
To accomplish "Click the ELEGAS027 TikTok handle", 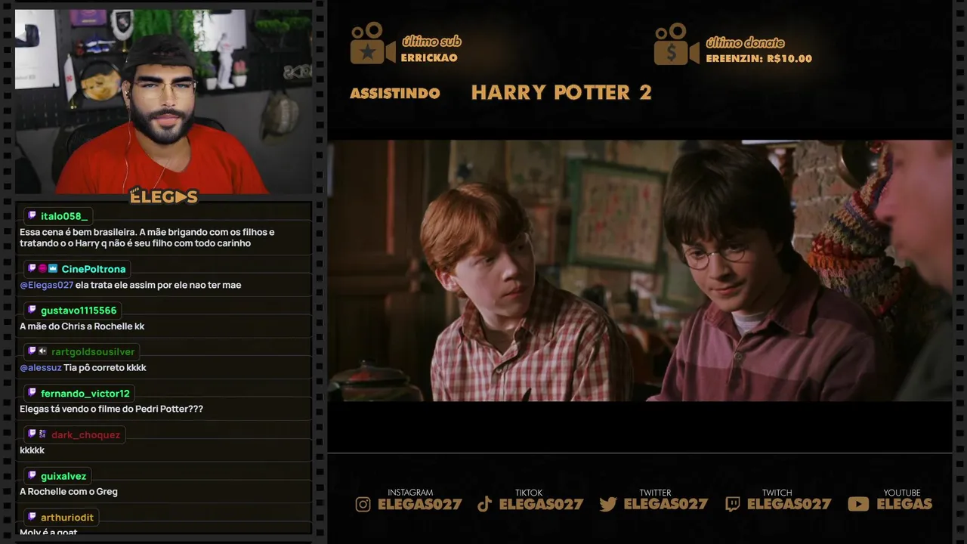I will point(542,504).
